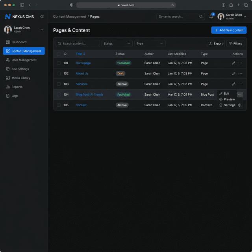Go to Dashboard in the sidebar

click(x=24, y=42)
